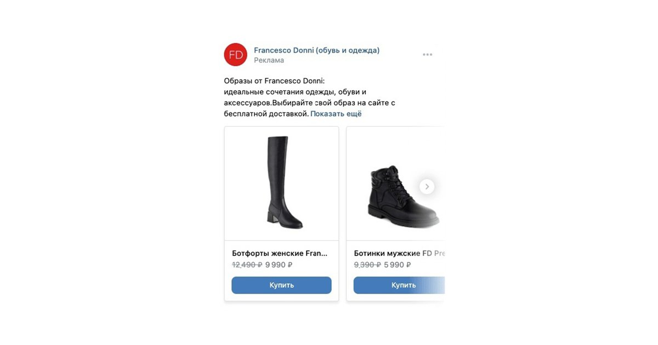This screenshot has height=345, width=658.
Task: Click the Реклама ad label
Action: (269, 60)
